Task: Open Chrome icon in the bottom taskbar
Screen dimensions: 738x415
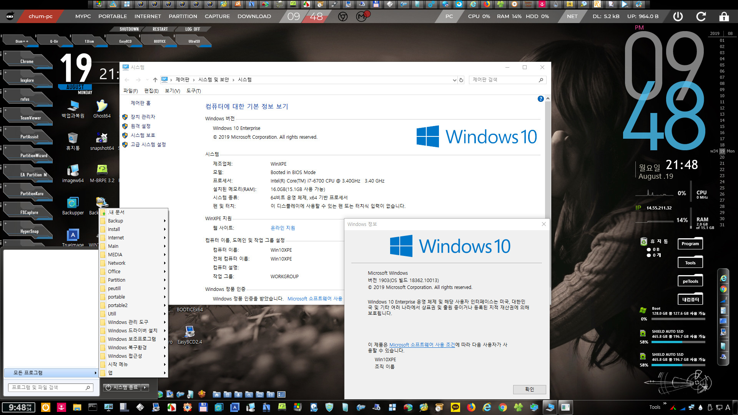Action: point(503,407)
